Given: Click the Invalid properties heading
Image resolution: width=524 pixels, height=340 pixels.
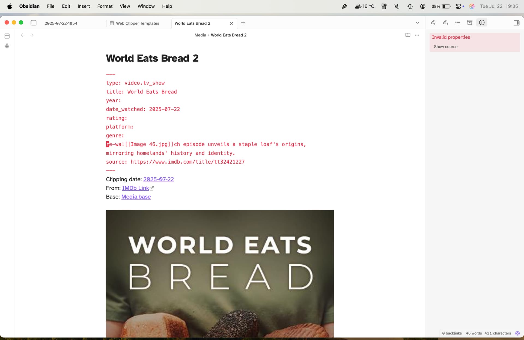Looking at the screenshot, I should [451, 37].
